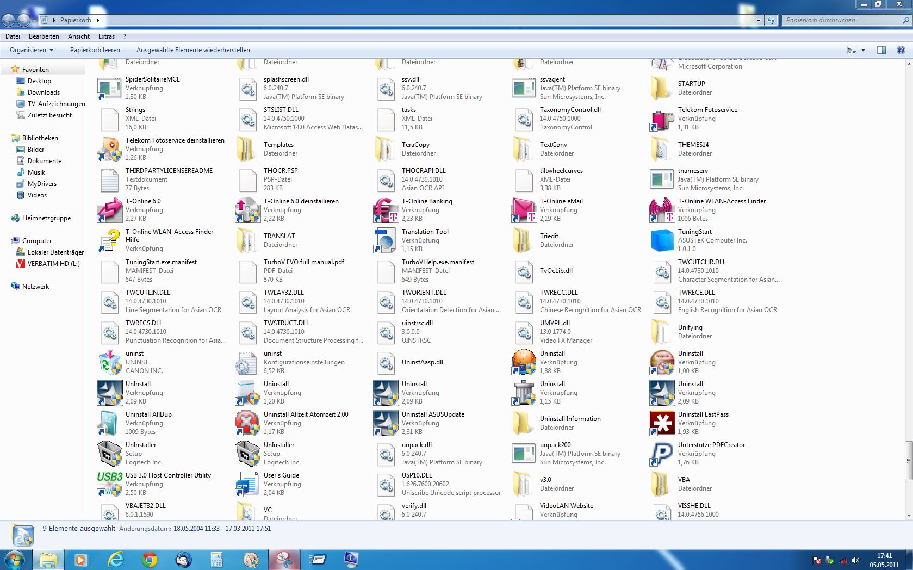Select the T-Online 6.0 deinstallieren disc icon

tap(248, 210)
